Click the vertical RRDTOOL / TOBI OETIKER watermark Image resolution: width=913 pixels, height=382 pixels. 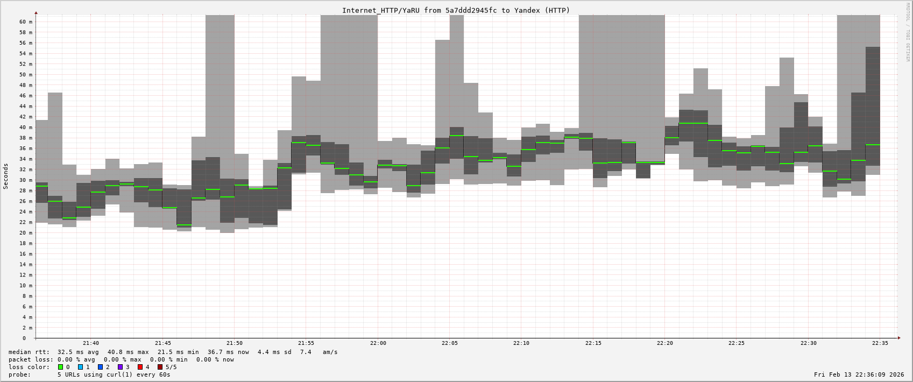908,32
